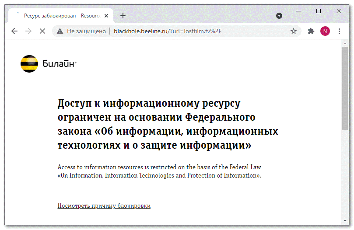This screenshot has width=354, height=230.
Task: Open the Chrome three-dot menu
Action: tap(340, 31)
